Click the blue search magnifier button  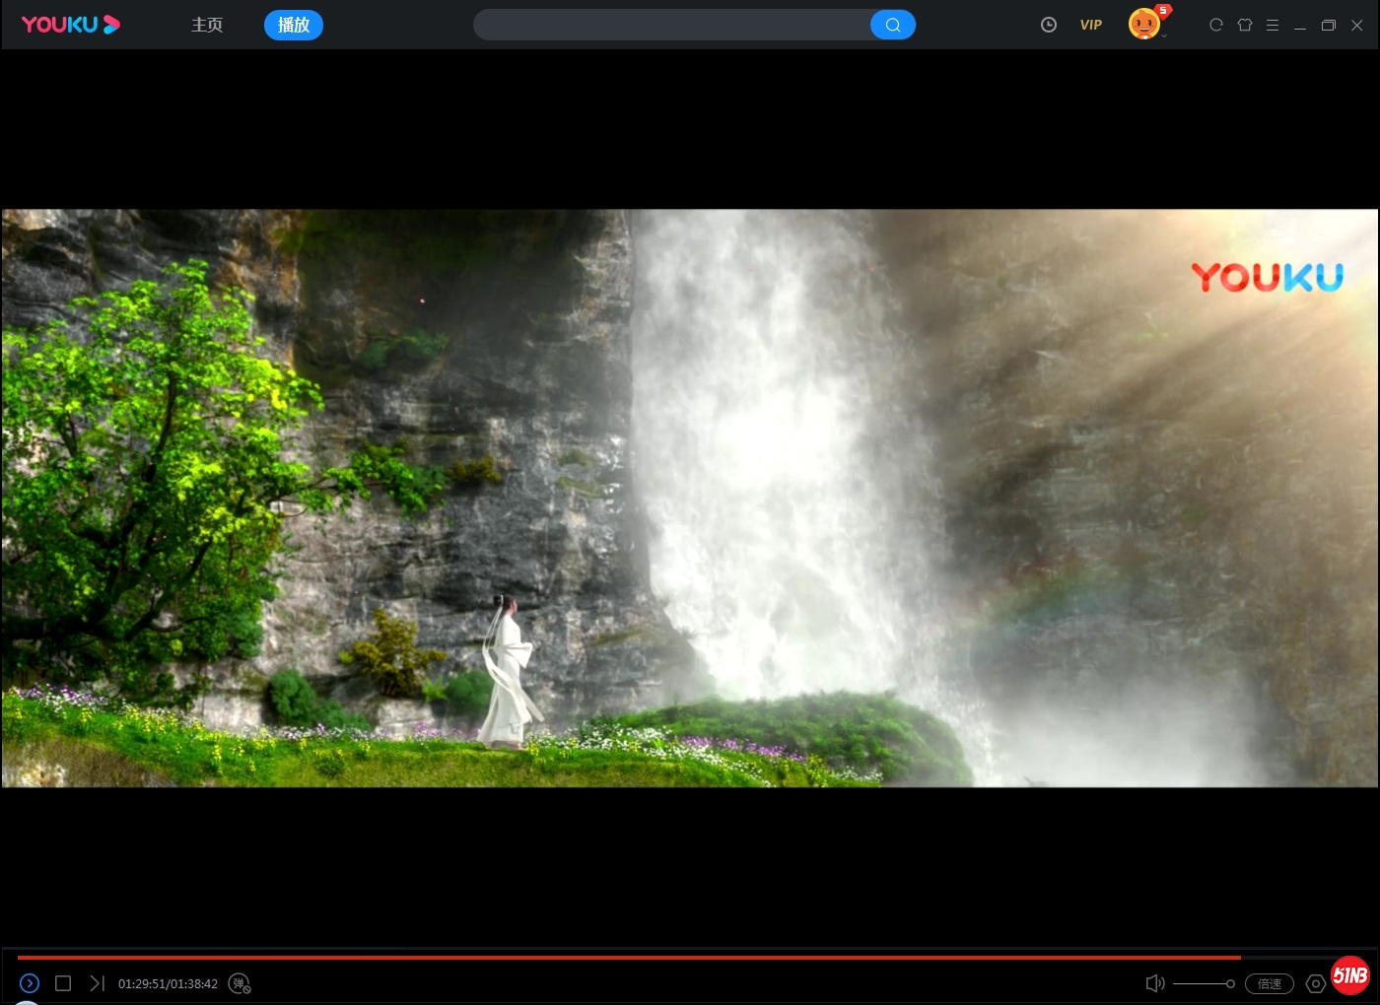tap(893, 25)
